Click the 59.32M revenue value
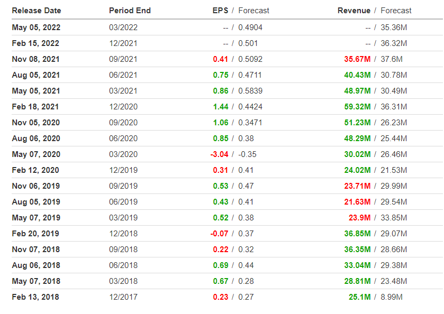 tap(357, 107)
